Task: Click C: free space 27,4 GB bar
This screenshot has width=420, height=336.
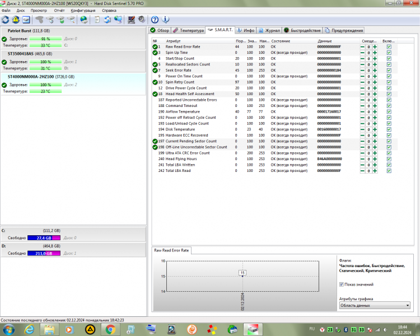Action: [44, 238]
